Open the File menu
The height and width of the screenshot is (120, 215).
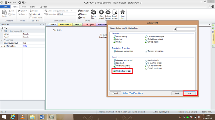[x=5, y=7]
